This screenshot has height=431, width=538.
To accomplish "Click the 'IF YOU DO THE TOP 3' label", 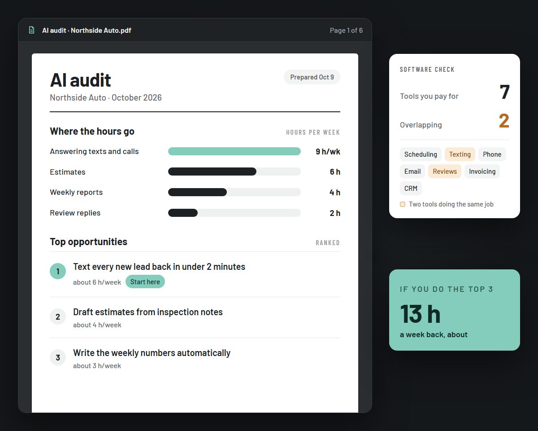I will click(447, 289).
